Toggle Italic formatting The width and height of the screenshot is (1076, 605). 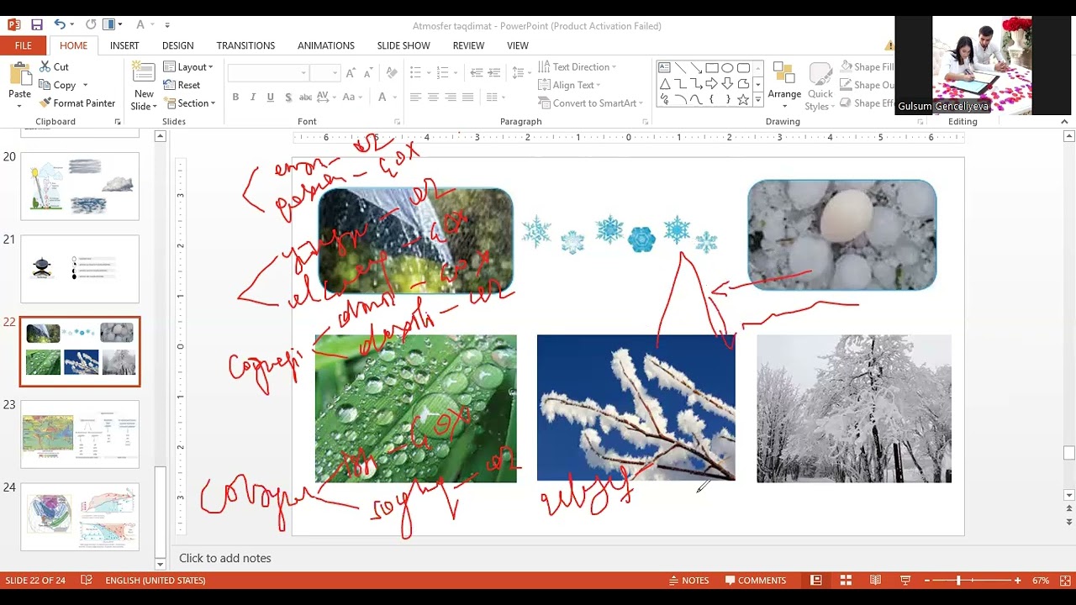pos(253,97)
